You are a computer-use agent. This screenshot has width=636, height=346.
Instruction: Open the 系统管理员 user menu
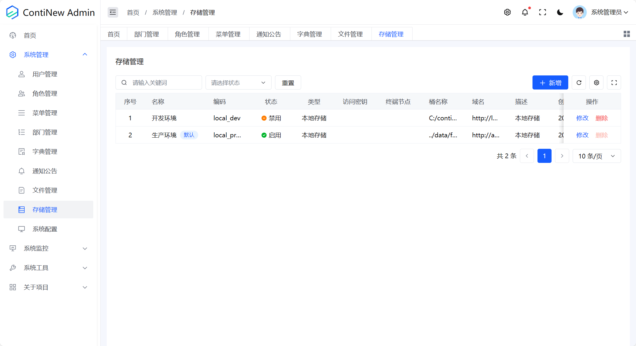point(606,12)
